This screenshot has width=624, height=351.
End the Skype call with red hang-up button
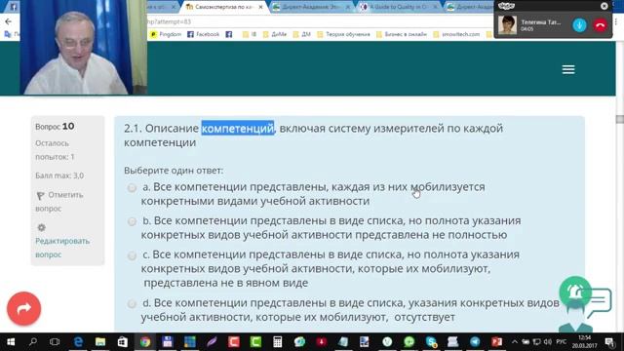pos(601,25)
